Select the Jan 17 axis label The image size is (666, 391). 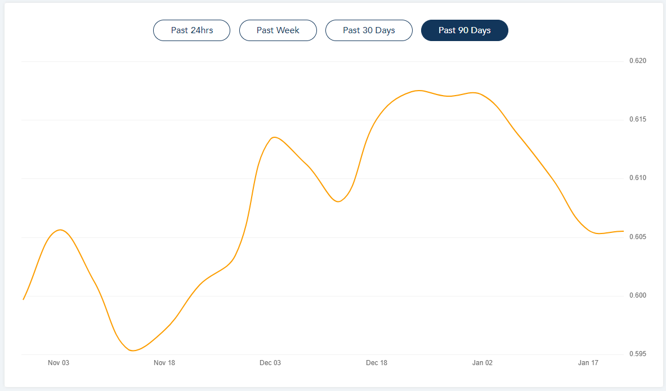pos(588,363)
